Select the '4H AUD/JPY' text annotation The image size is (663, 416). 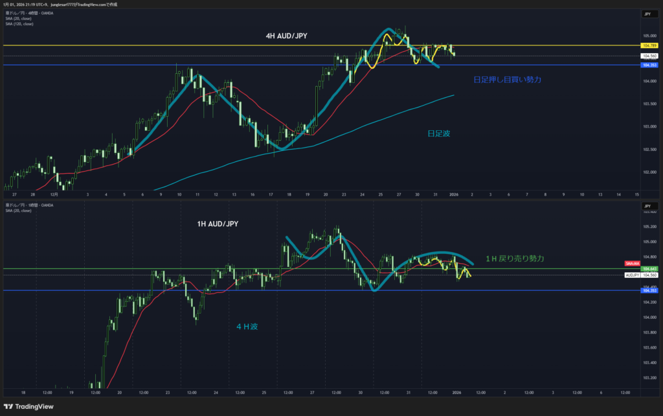(x=286, y=37)
